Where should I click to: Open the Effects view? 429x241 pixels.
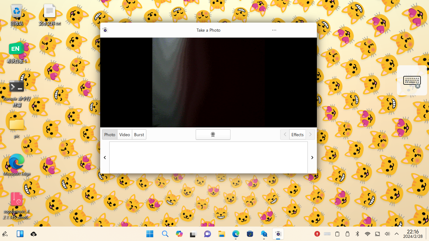297,135
